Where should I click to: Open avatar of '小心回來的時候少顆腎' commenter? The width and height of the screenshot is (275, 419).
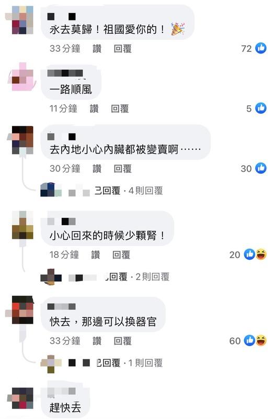pyautogui.click(x=22, y=225)
